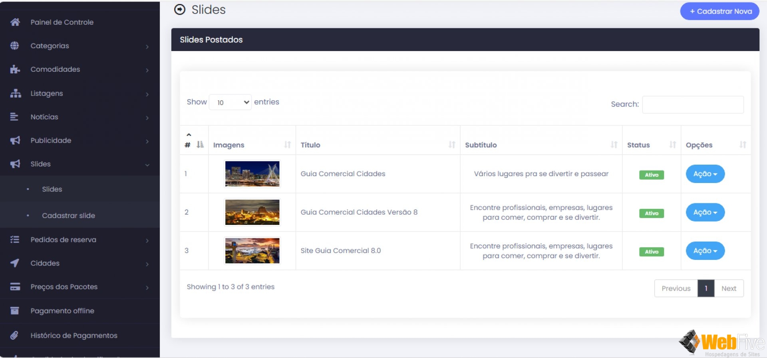Expand the Notícias submenu chevron
This screenshot has height=358, width=767.
pyautogui.click(x=147, y=118)
